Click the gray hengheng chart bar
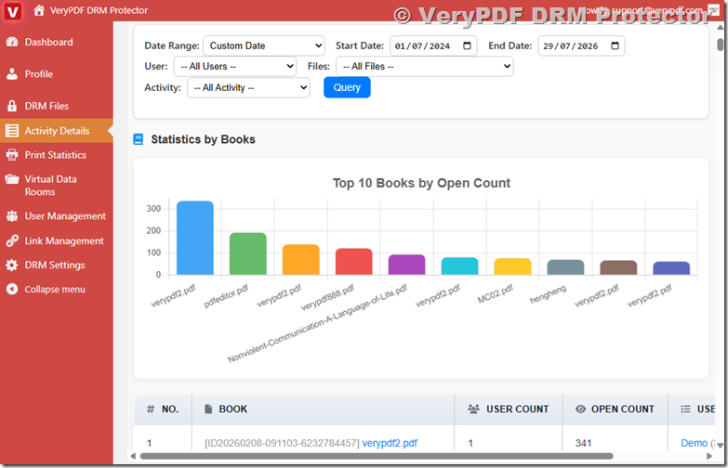 point(565,267)
